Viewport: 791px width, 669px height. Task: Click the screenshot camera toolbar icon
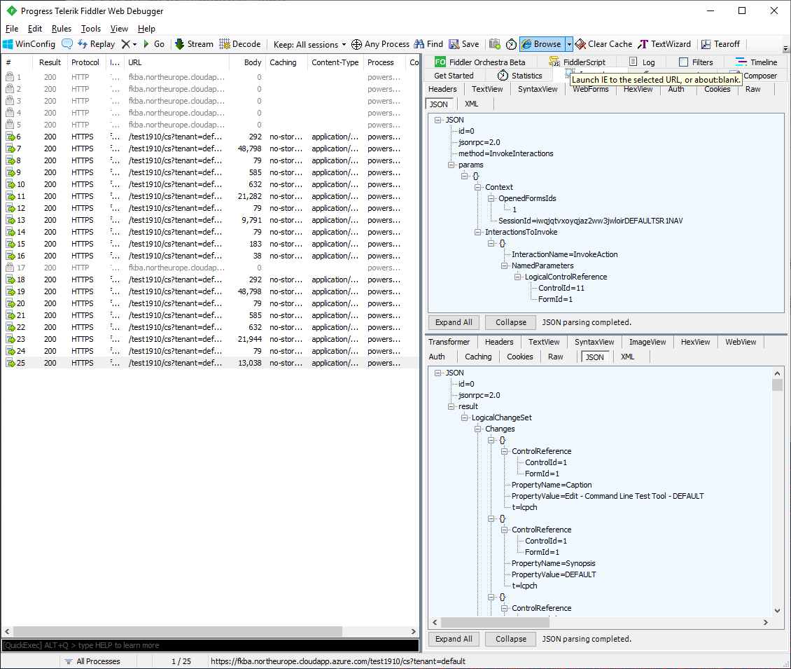[x=495, y=44]
